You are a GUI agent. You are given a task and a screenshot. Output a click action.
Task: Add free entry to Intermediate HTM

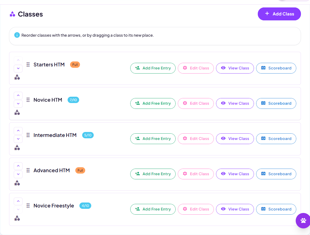(153, 139)
